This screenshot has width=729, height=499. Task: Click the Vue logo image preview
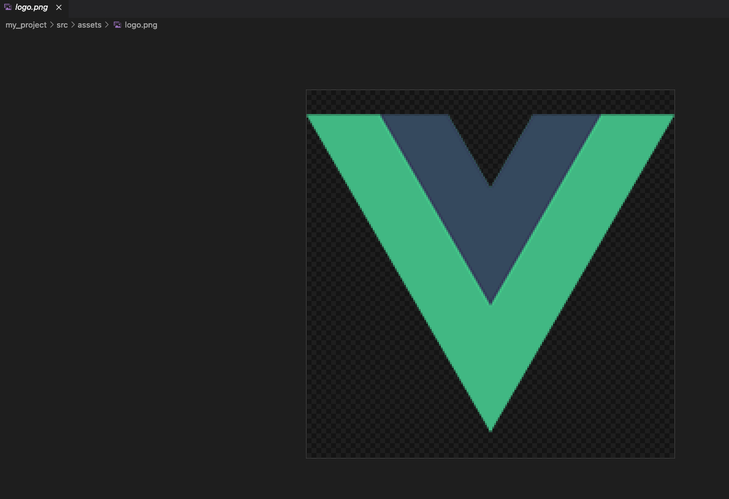tap(490, 274)
